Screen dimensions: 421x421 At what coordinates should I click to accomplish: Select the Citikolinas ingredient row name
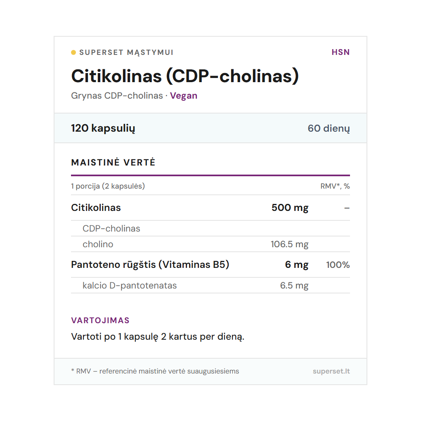click(x=96, y=208)
